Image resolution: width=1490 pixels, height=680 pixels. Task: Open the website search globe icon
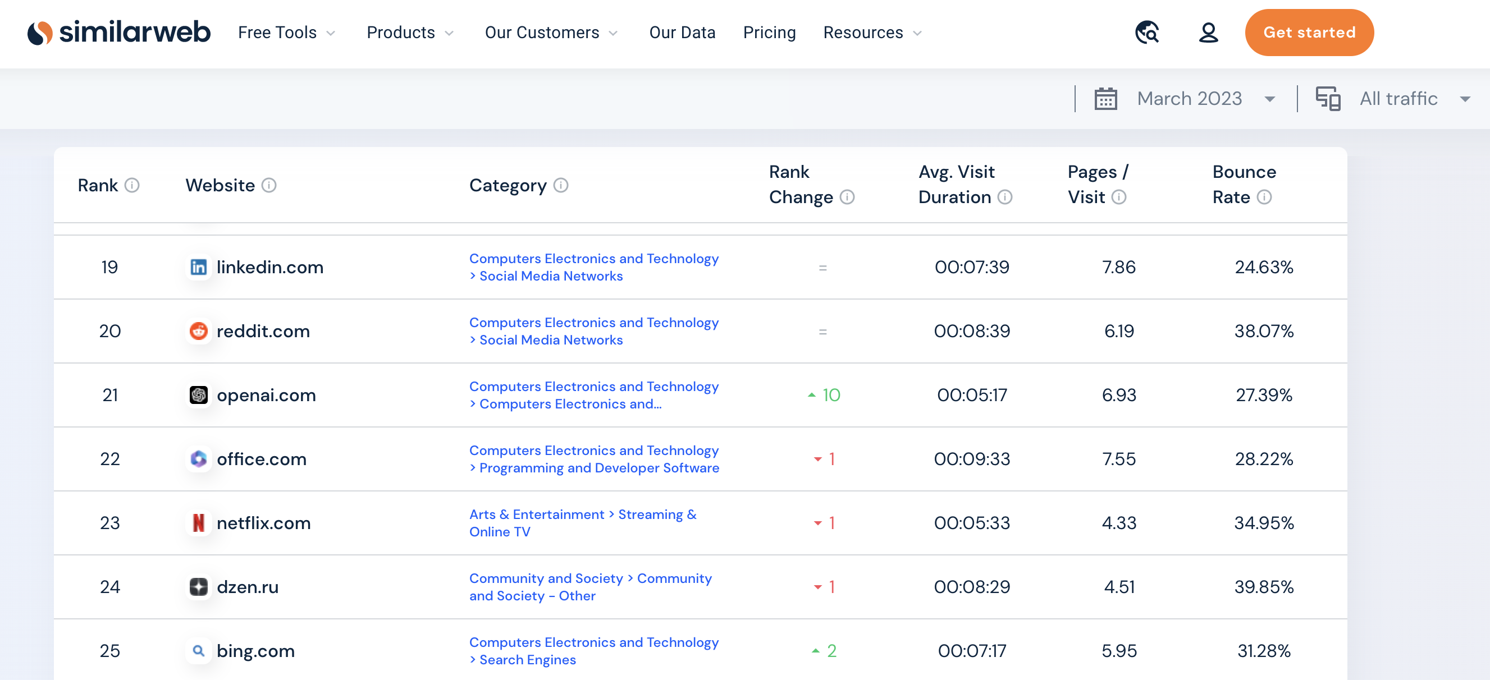coord(1147,33)
